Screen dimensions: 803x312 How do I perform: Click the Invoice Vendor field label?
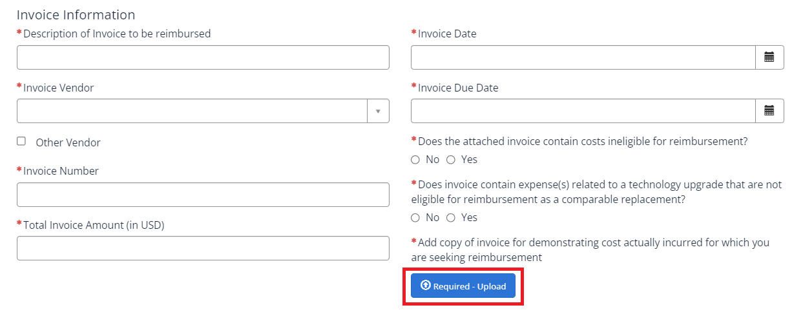click(x=58, y=88)
